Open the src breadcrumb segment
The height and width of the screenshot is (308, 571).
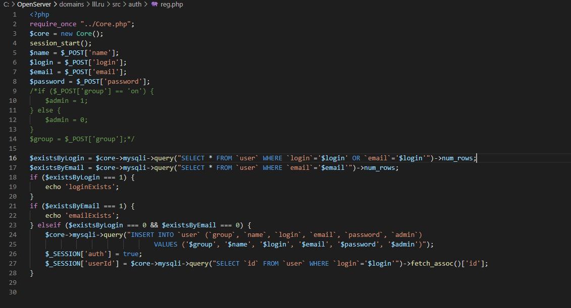coord(116,5)
